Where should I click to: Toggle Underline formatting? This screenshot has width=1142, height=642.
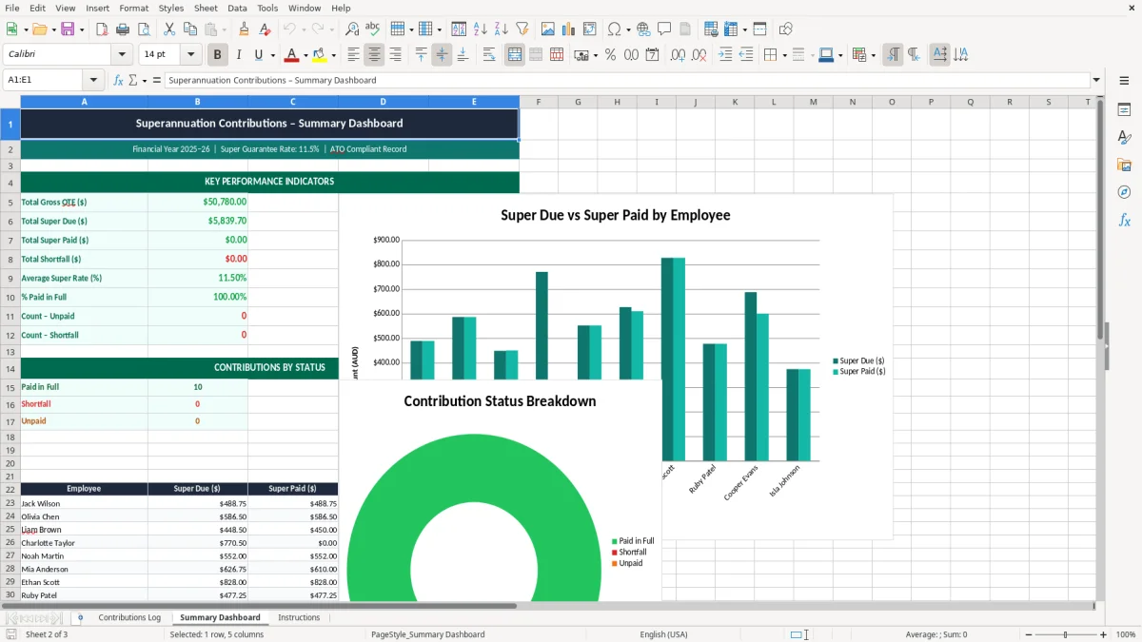[x=258, y=55]
